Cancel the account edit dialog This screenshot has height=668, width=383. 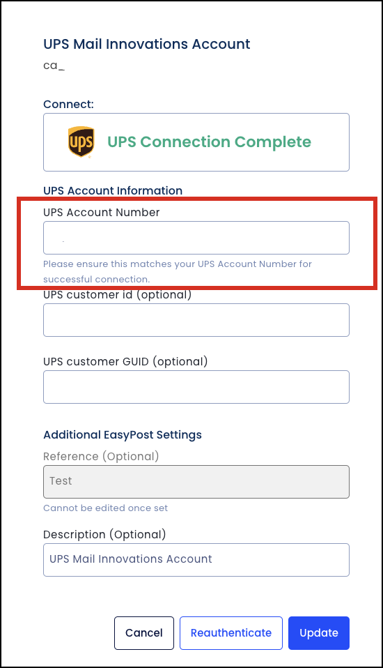(x=144, y=633)
